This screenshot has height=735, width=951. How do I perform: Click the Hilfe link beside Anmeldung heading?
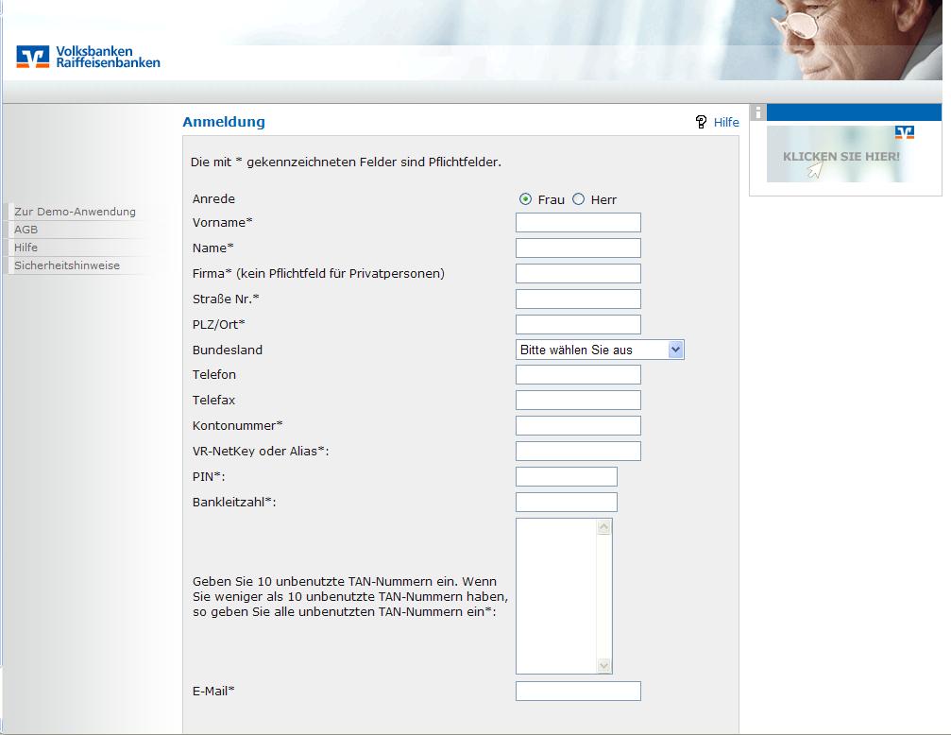click(726, 122)
